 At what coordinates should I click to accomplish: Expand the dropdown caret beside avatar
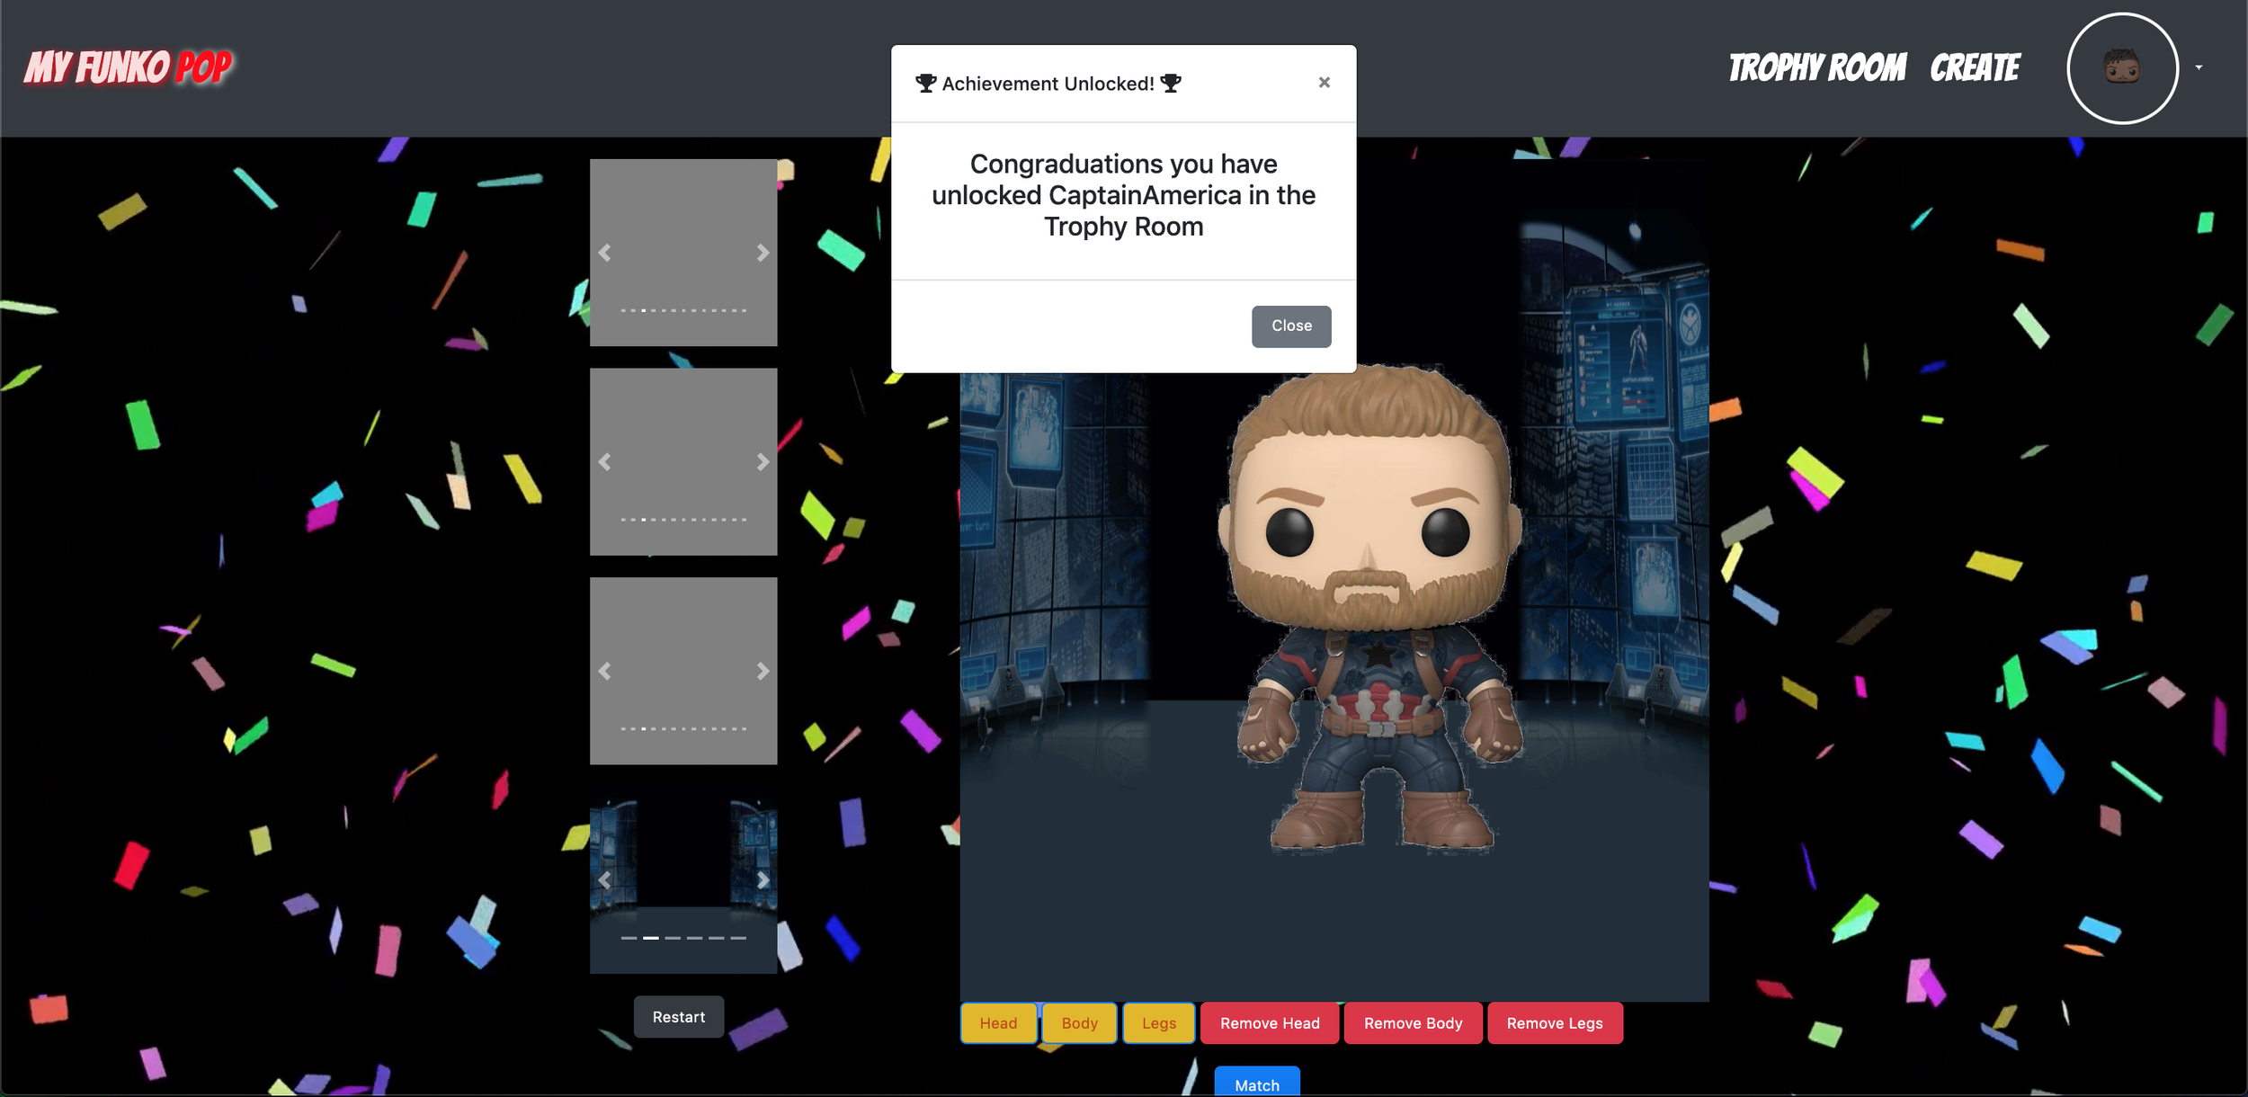point(2199,68)
